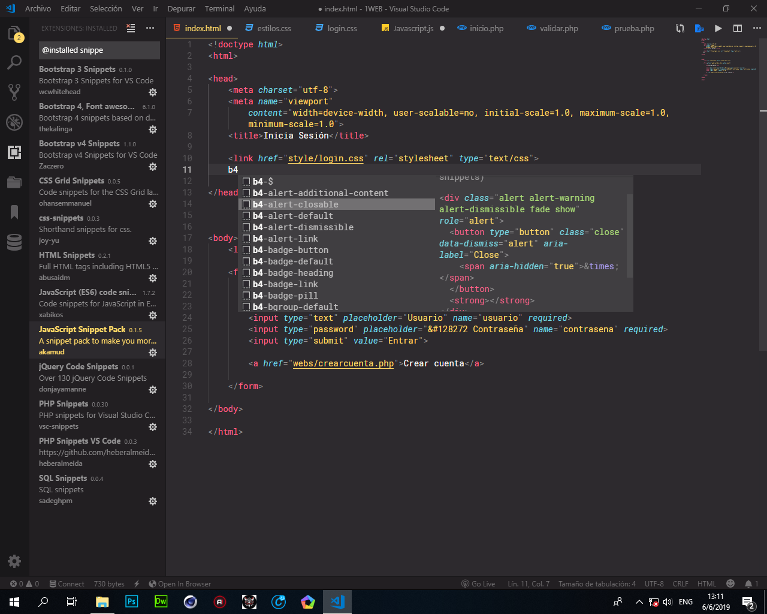767x614 pixels.
Task: Open the Windows Start menu
Action: point(14,601)
